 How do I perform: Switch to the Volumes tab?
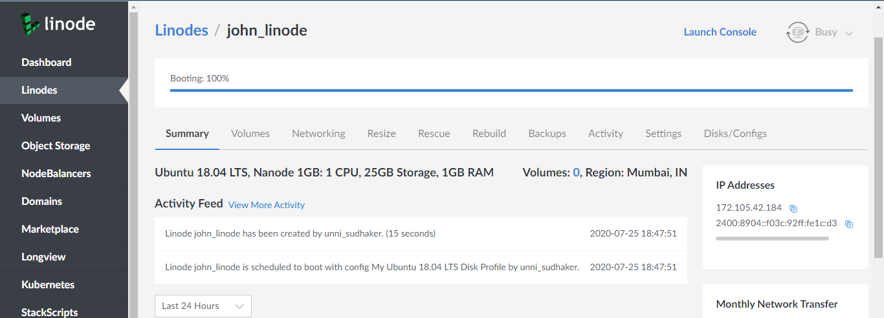250,133
